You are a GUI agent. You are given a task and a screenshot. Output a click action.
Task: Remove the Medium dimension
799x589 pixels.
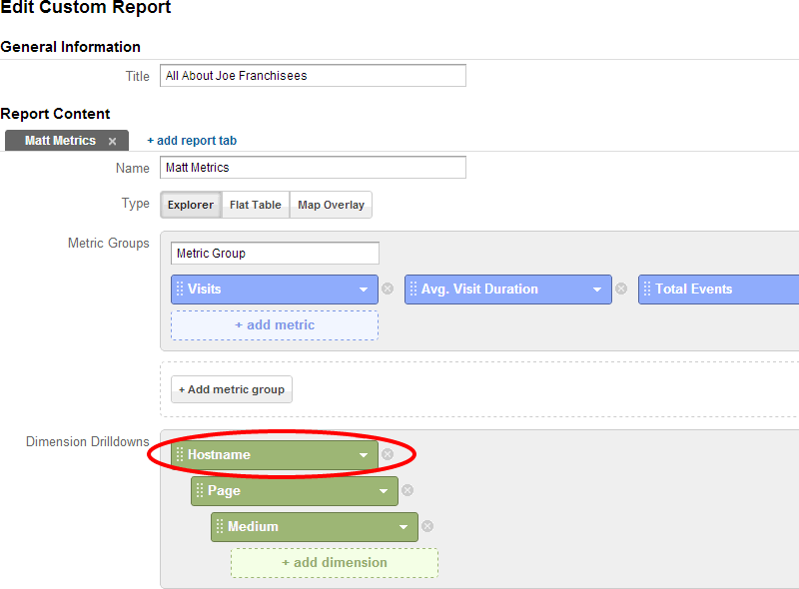(x=426, y=526)
